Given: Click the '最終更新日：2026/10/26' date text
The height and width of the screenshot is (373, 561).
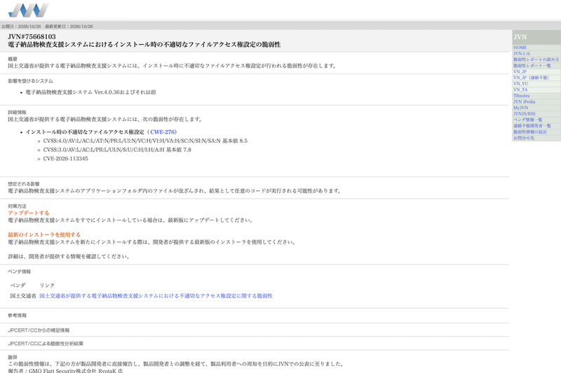Looking at the screenshot, I should [69, 27].
